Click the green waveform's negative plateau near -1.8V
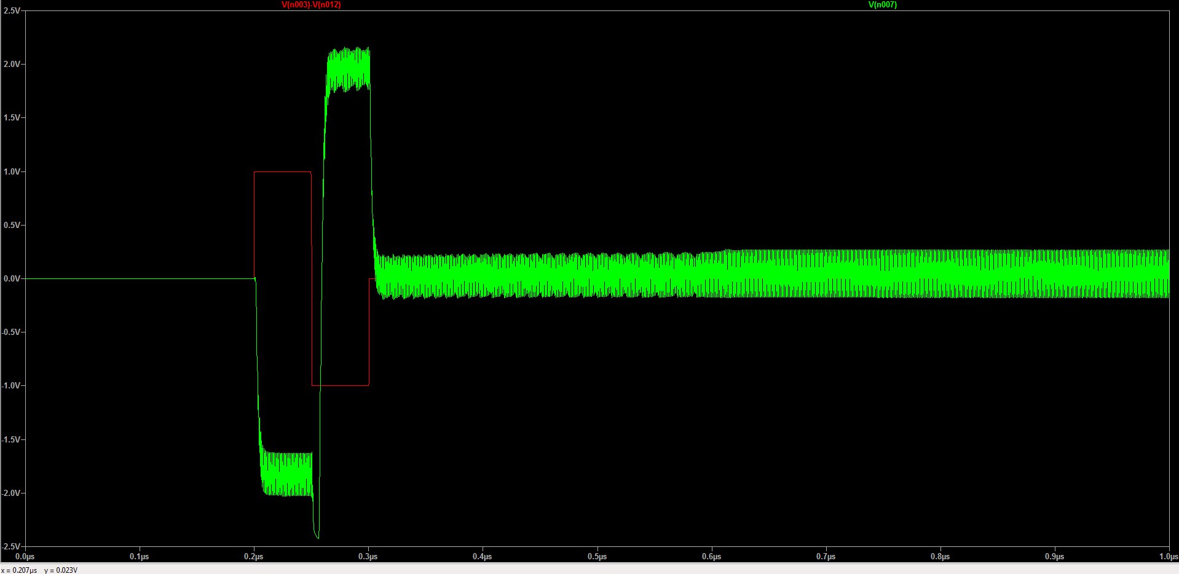The width and height of the screenshot is (1179, 574). 286,474
